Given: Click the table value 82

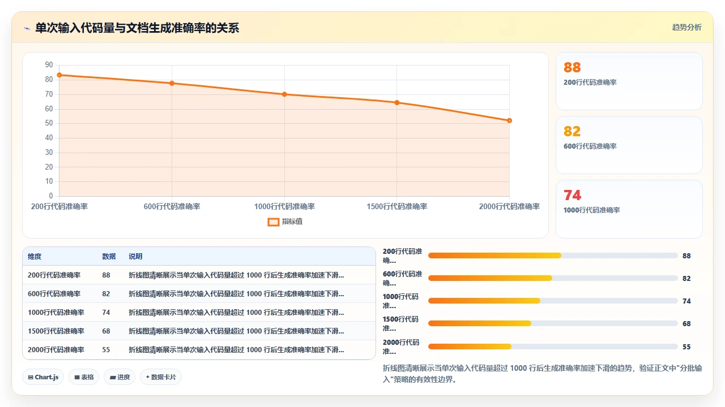Looking at the screenshot, I should pyautogui.click(x=106, y=294).
